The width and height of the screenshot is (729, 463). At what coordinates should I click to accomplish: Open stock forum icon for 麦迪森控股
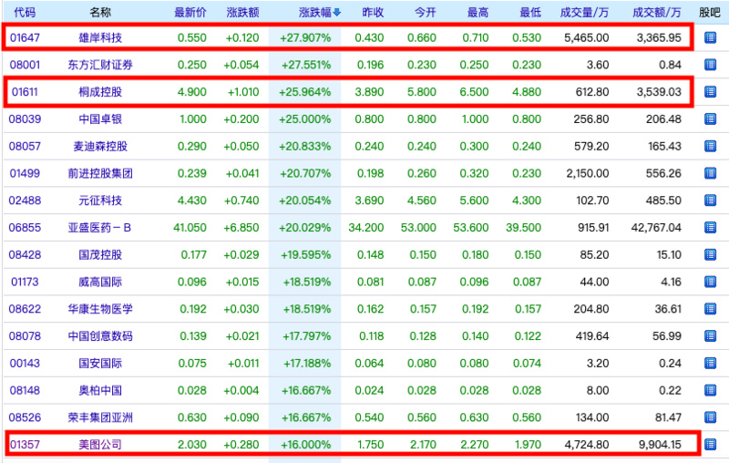click(x=710, y=146)
